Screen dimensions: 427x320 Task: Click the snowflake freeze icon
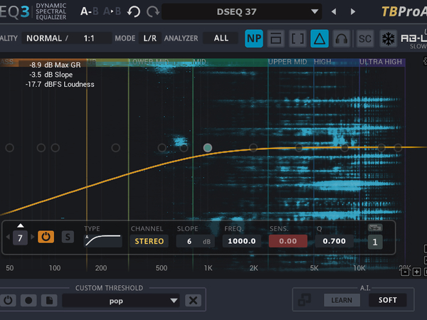(389, 38)
